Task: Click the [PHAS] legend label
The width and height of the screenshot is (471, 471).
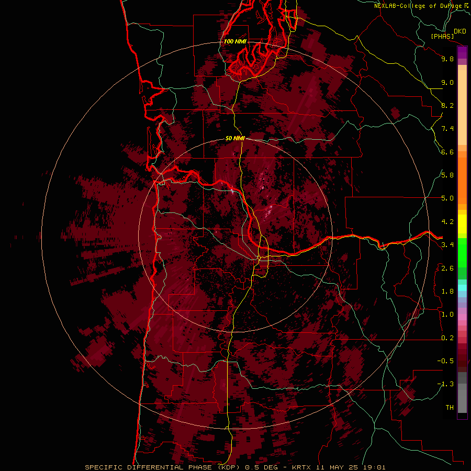Action: (442, 36)
